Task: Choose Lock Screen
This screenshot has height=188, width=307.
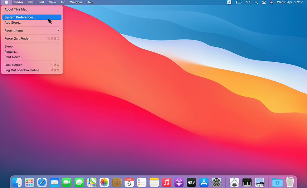Action: click(32, 65)
